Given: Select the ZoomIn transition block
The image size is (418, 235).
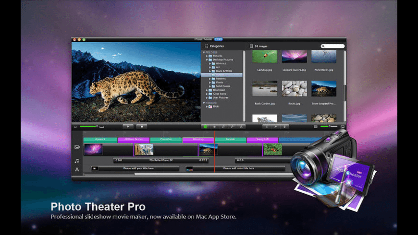Looking at the screenshot, I should 230,140.
